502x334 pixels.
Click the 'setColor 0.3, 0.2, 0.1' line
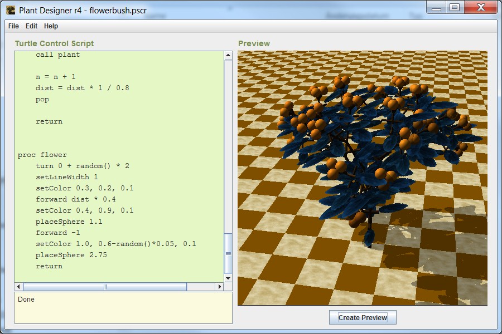pos(85,188)
